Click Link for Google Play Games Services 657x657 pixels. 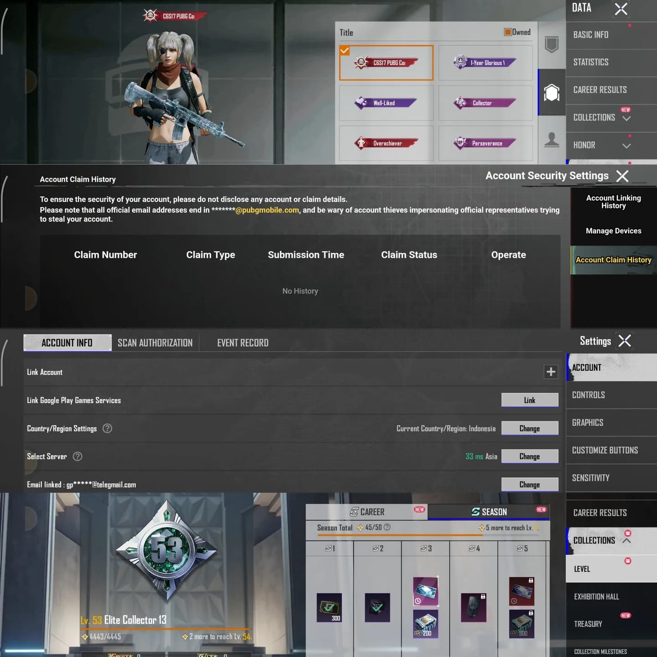pyautogui.click(x=530, y=400)
